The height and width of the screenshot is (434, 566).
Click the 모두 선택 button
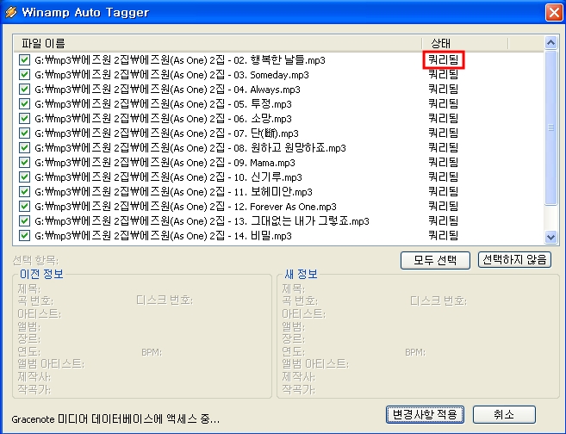pos(435,260)
